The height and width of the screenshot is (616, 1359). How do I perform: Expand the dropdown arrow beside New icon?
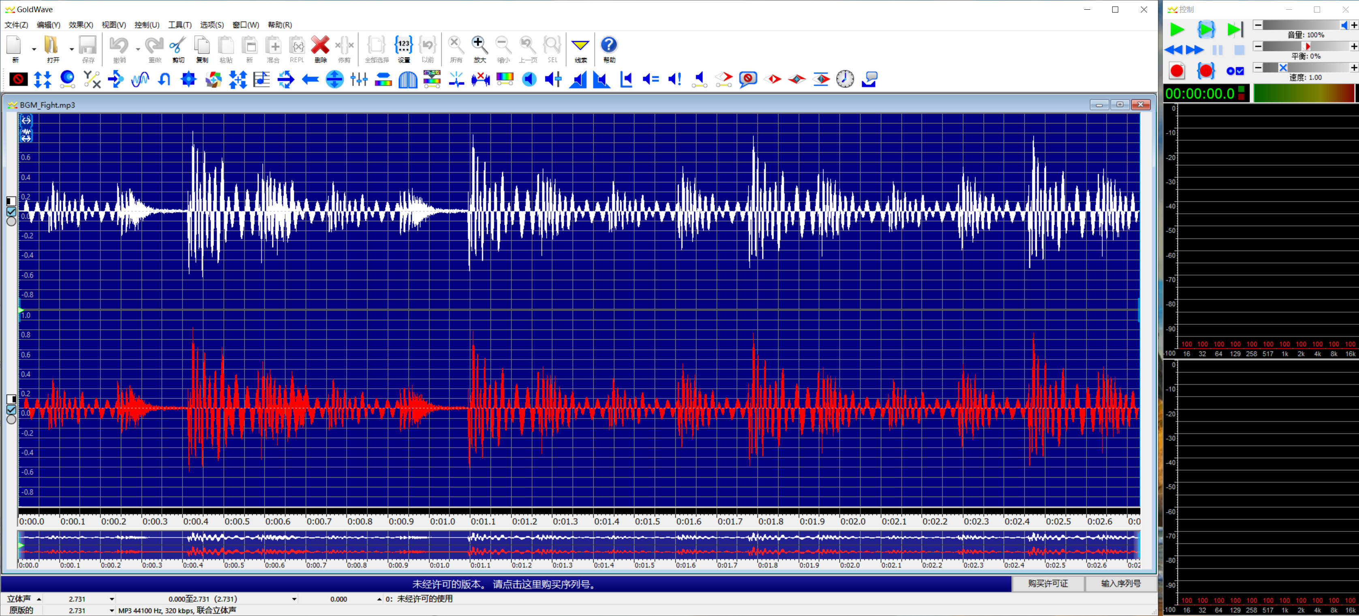tap(34, 49)
